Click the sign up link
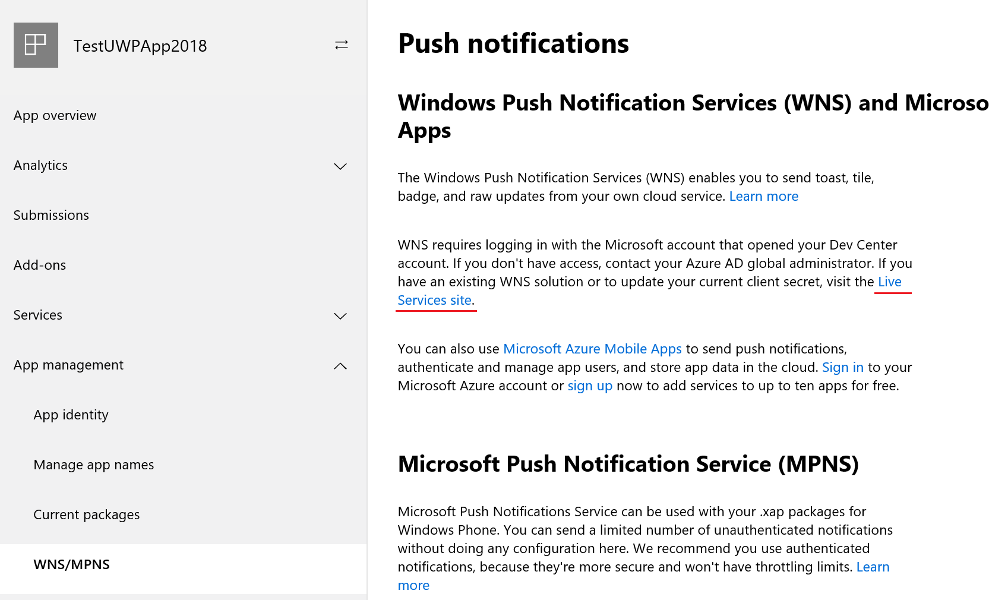This screenshot has width=989, height=600. click(x=589, y=386)
